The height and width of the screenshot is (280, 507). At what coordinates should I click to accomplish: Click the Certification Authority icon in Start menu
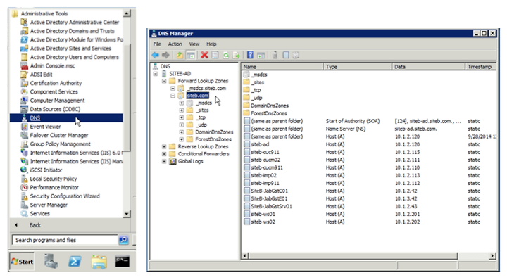coord(24,83)
